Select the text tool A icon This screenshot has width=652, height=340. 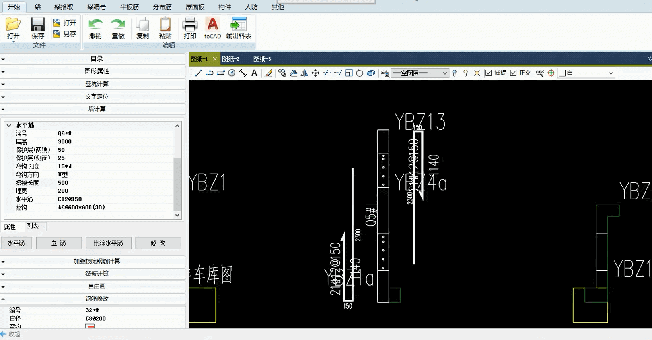254,73
